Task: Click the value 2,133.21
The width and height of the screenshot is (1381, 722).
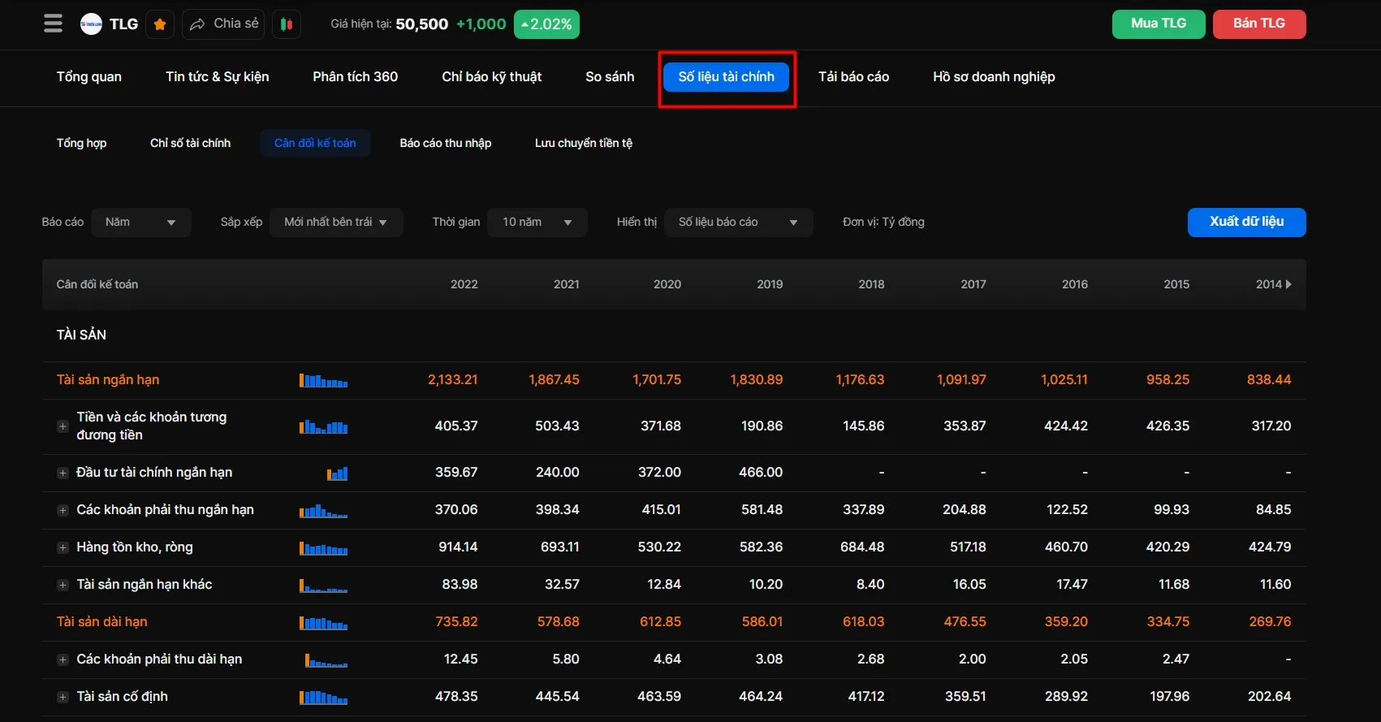Action: pos(453,380)
